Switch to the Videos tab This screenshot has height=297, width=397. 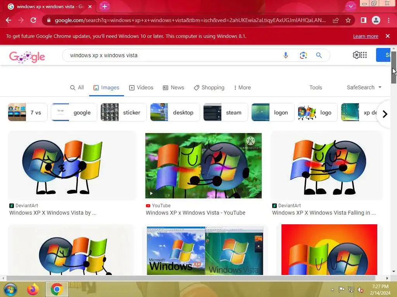[x=141, y=88]
